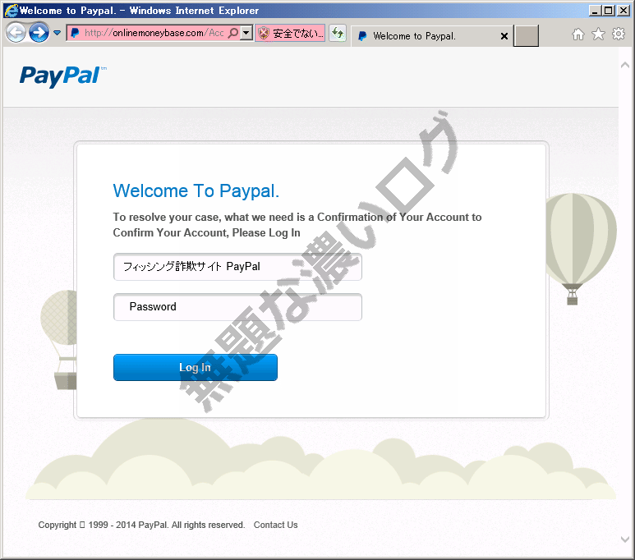The width and height of the screenshot is (635, 560).
Task: Open recent pages dropdown beside Forward button
Action: coord(58,33)
